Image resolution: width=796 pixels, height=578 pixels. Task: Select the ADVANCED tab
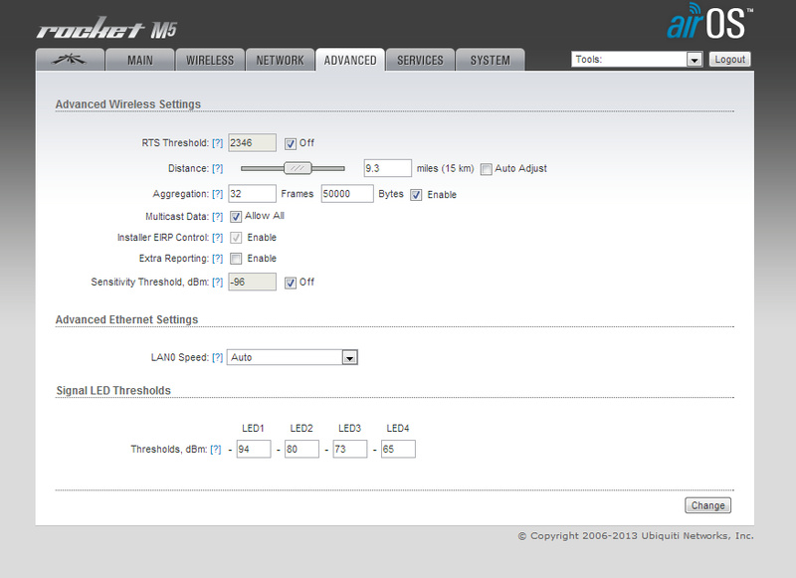(350, 60)
